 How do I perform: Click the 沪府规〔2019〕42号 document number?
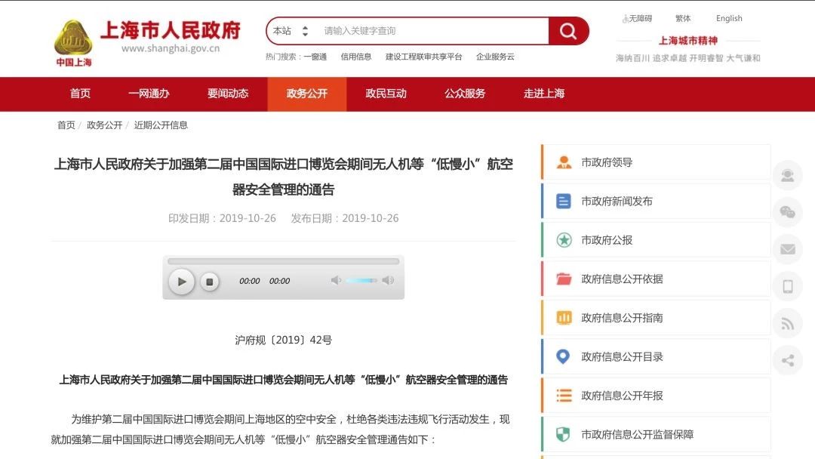(x=283, y=340)
